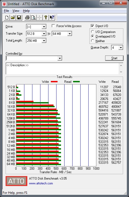129x197 pixels.
Task: Click the 8 KB row label
Action: point(12,103)
